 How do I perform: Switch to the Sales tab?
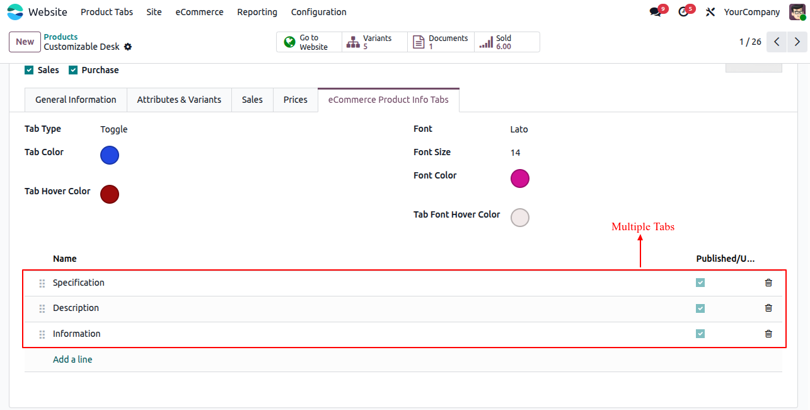[252, 100]
